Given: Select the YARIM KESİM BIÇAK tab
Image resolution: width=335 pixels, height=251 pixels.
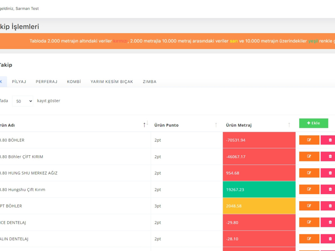Looking at the screenshot, I should 112,82.
